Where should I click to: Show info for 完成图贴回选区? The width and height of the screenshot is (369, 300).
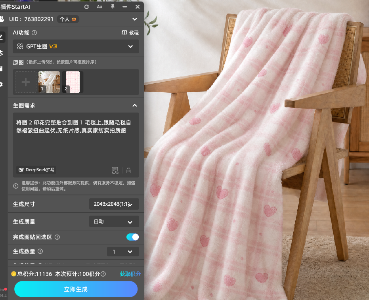pos(57,237)
